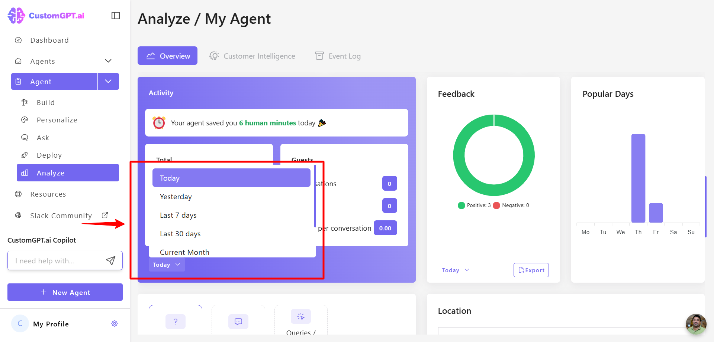Click the Event Log archive icon
Screen dimensions: 714x342
pyautogui.click(x=319, y=56)
